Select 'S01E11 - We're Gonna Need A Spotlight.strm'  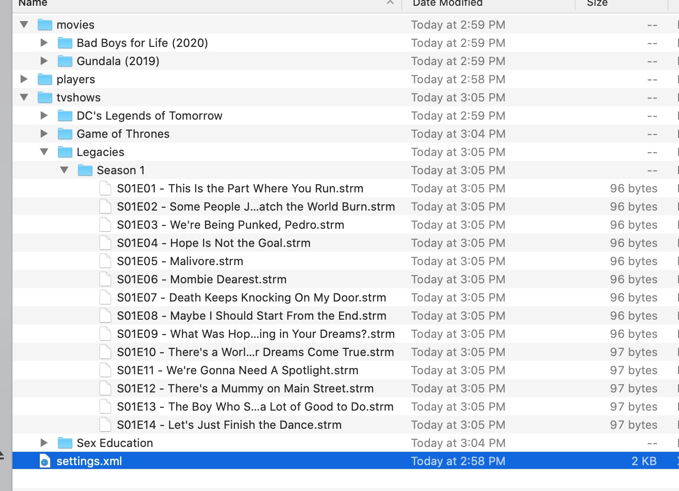(238, 370)
